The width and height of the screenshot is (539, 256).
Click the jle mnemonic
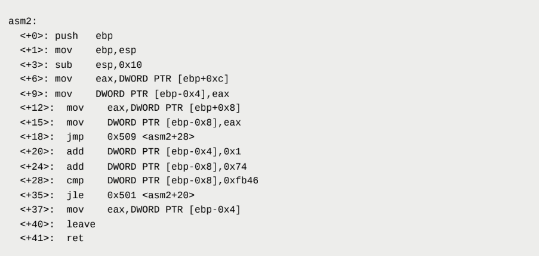75,195
